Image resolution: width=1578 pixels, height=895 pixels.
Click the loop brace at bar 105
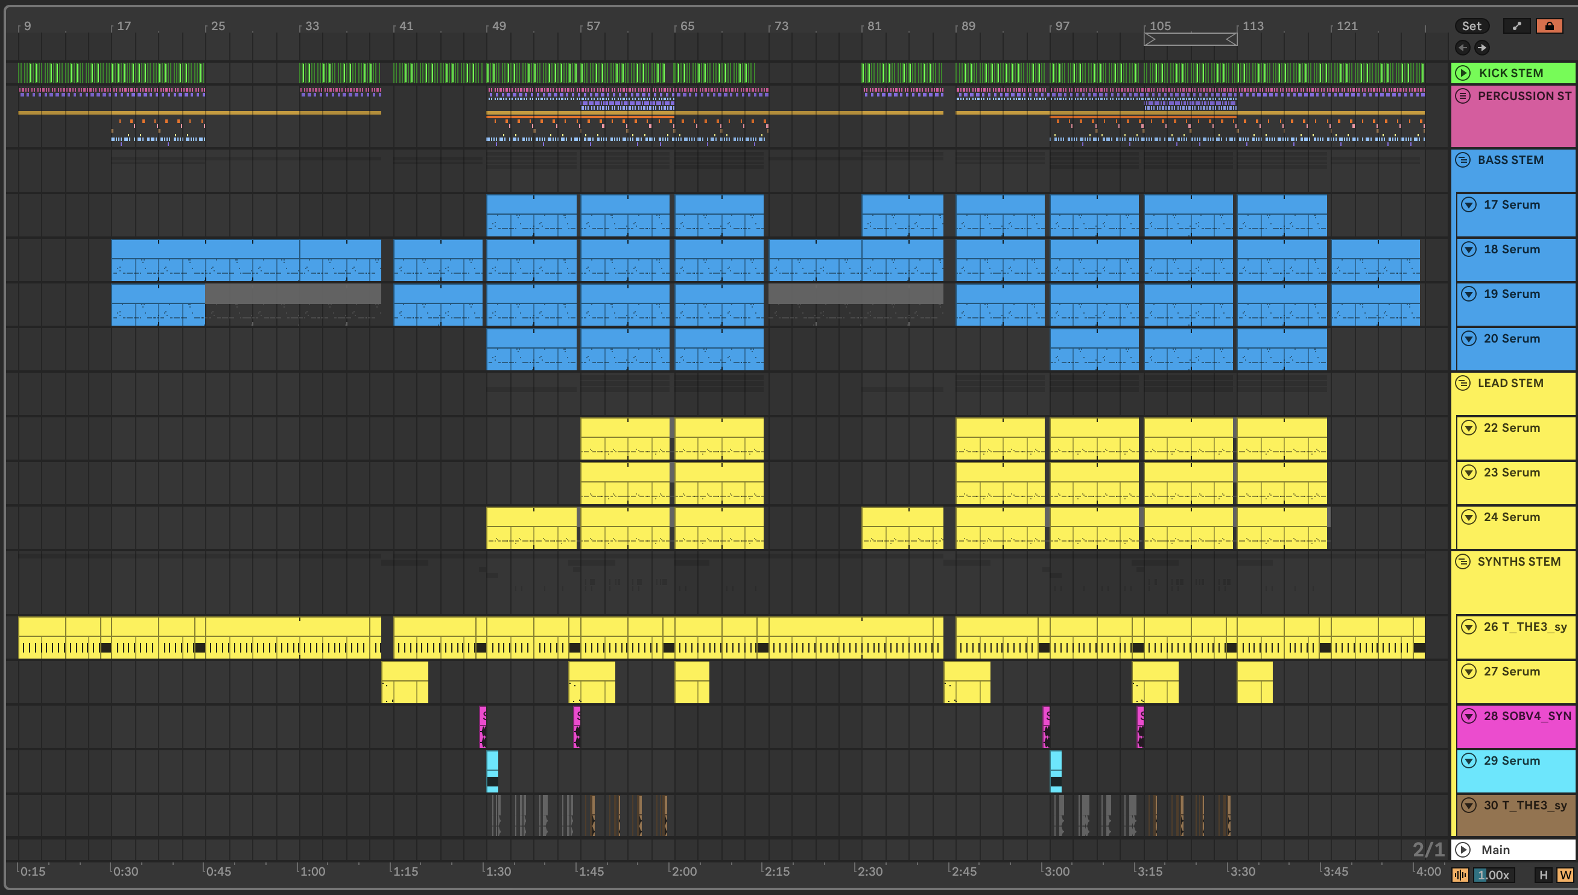pyautogui.click(x=1190, y=39)
